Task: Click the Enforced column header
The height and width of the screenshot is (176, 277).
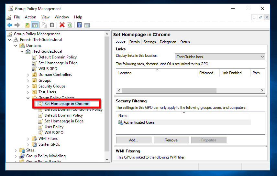Action: (208, 73)
